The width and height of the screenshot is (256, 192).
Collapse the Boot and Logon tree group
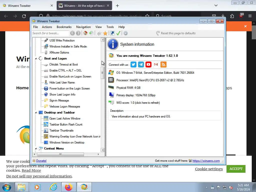36,58
